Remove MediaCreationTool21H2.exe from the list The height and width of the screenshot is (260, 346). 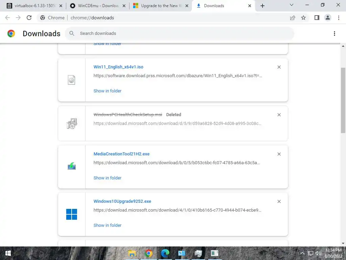coord(279,154)
